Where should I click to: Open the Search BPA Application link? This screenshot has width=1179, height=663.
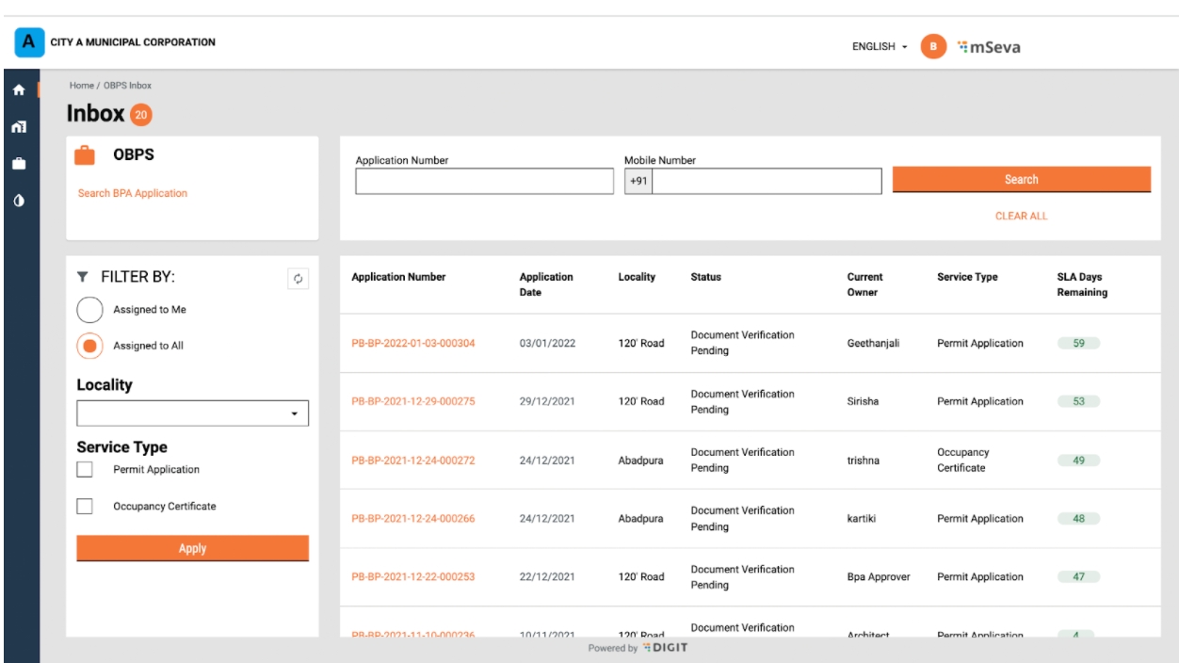[132, 193]
